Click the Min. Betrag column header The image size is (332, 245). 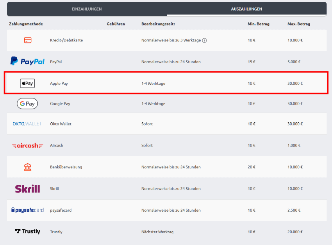(259, 24)
